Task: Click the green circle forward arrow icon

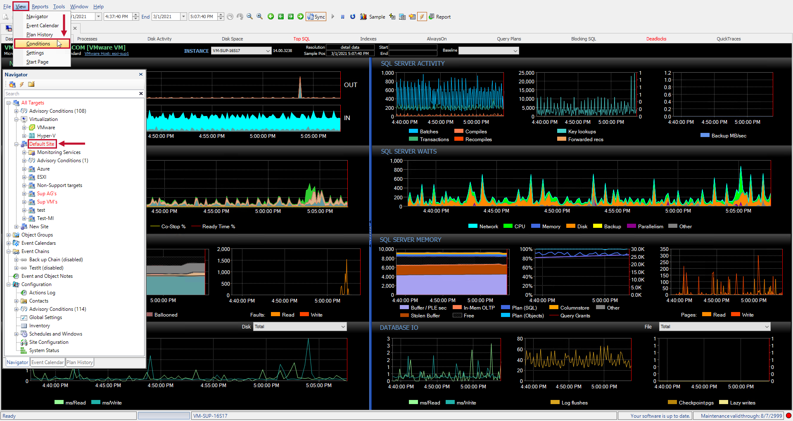Action: pos(300,17)
